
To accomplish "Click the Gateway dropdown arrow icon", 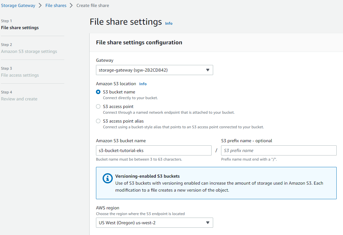I will coord(208,70).
